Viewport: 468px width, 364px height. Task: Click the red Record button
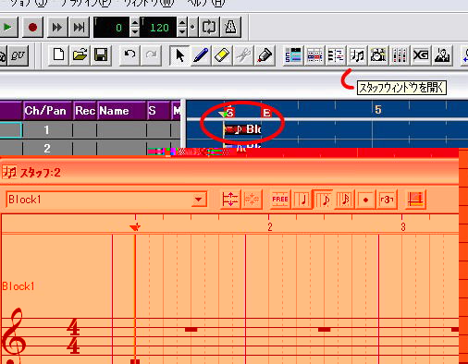tap(32, 28)
